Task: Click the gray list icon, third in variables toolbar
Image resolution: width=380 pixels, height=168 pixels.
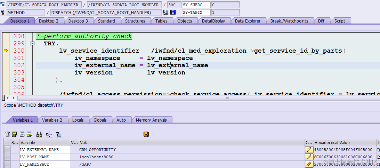Action: click(22, 134)
